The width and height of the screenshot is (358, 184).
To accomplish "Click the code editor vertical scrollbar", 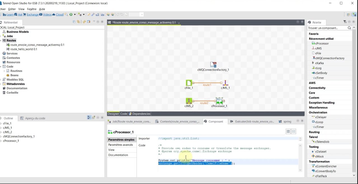I will click(x=300, y=158).
